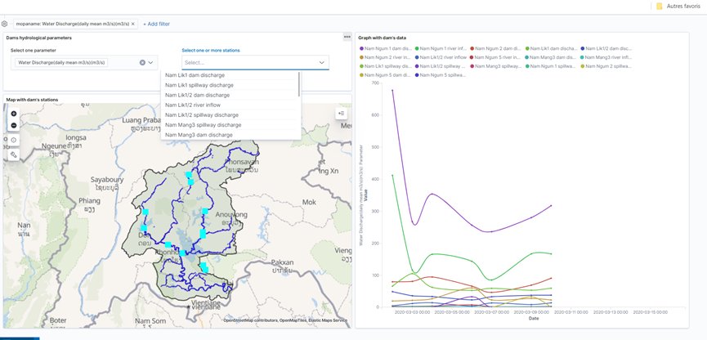
Task: Open the Dams hydrological parameters panel options
Action: pyautogui.click(x=347, y=37)
